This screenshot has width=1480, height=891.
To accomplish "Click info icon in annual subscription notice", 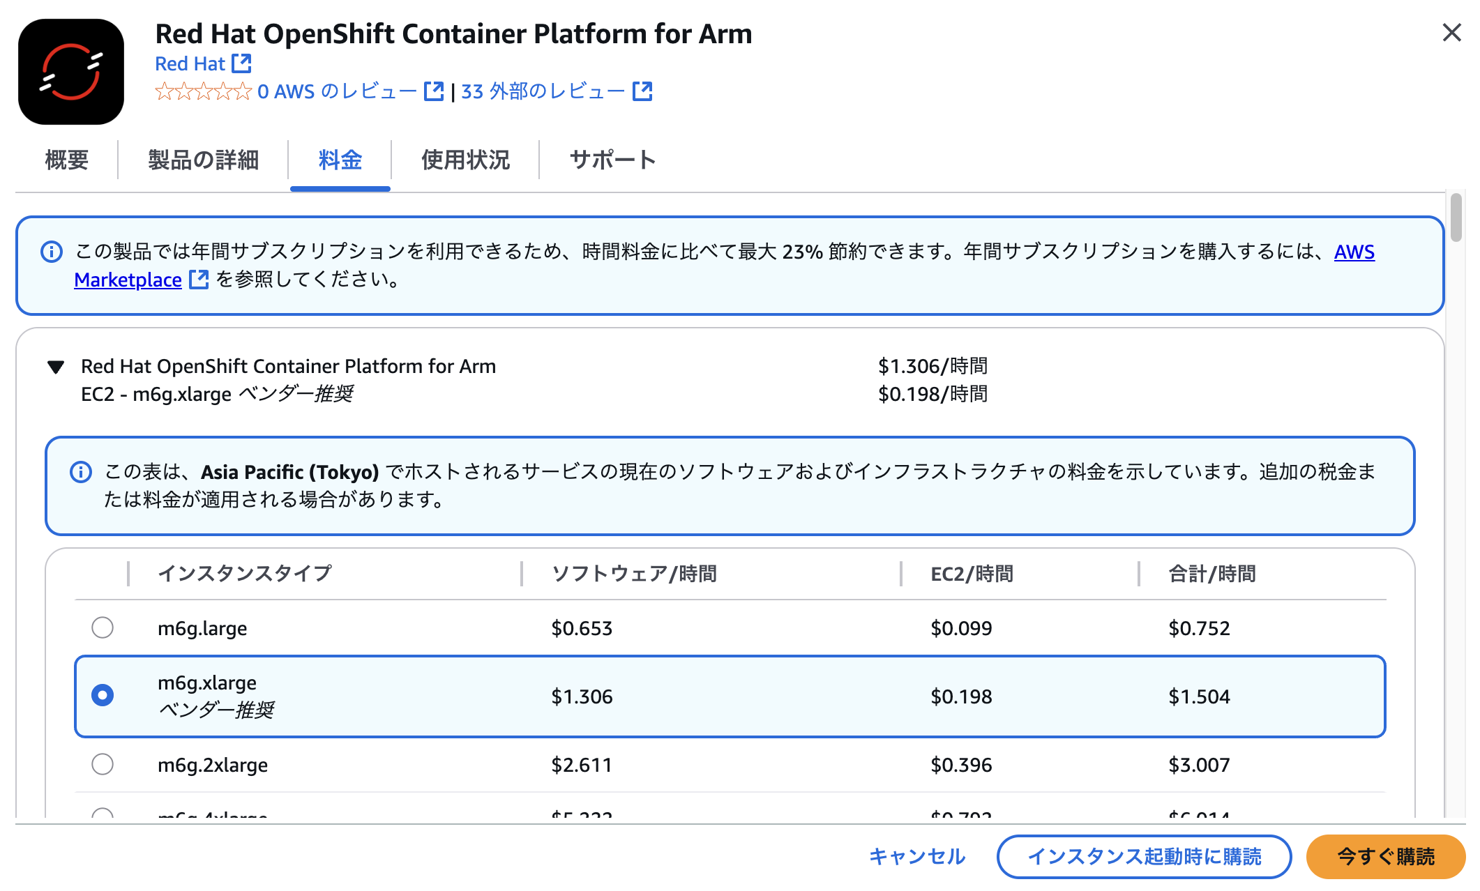I will coord(52,252).
